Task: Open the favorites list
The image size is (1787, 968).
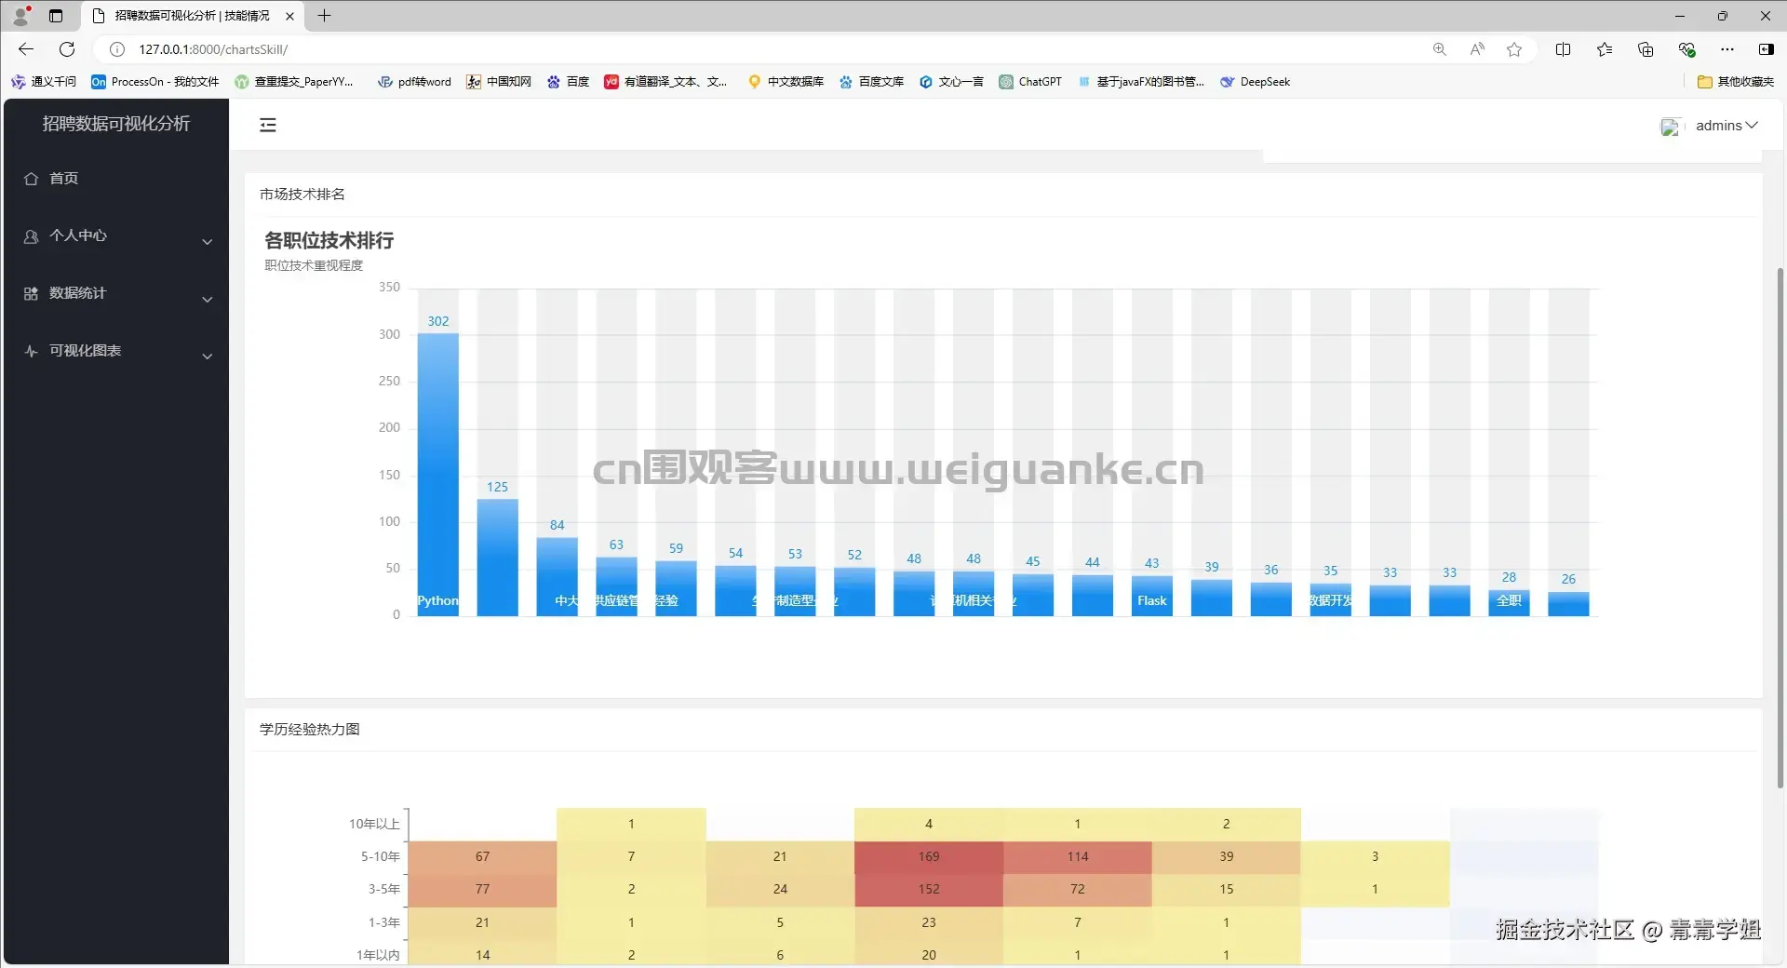Action: tap(1605, 49)
